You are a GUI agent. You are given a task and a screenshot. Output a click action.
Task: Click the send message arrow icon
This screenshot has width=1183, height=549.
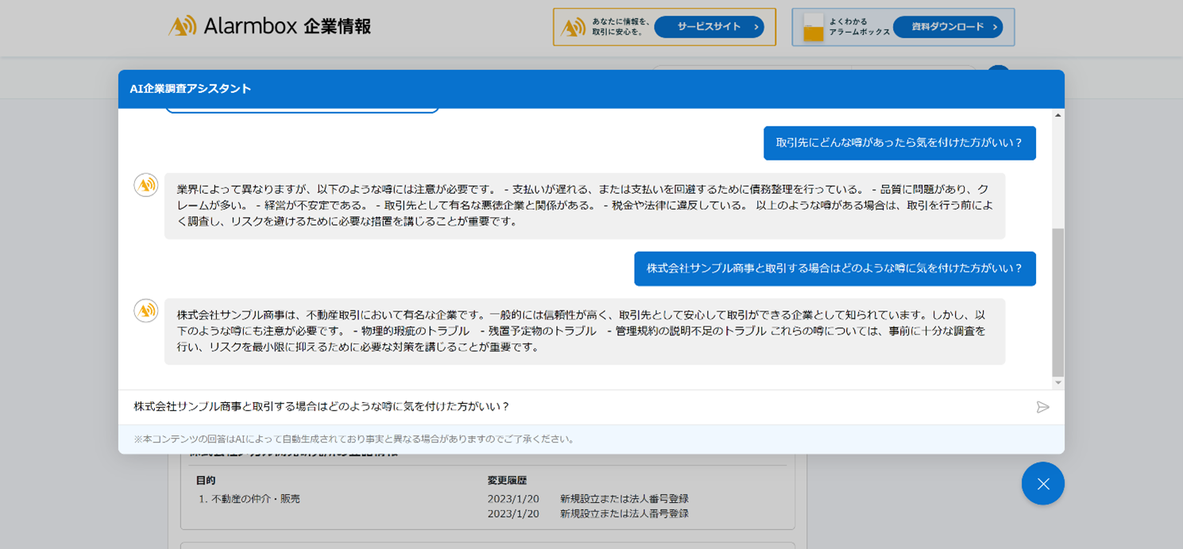(1042, 407)
